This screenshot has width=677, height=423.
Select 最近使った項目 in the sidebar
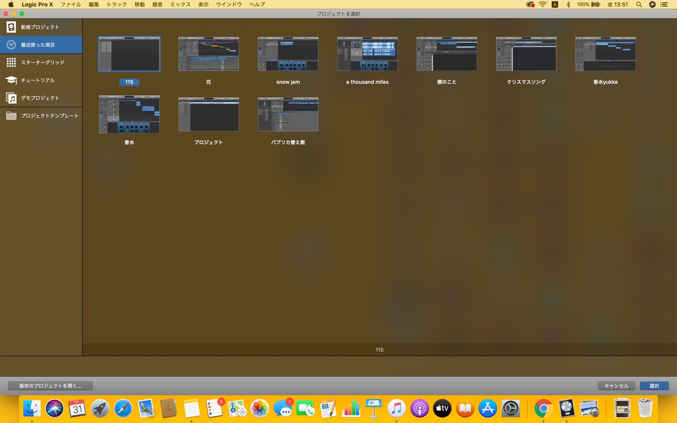coord(41,45)
